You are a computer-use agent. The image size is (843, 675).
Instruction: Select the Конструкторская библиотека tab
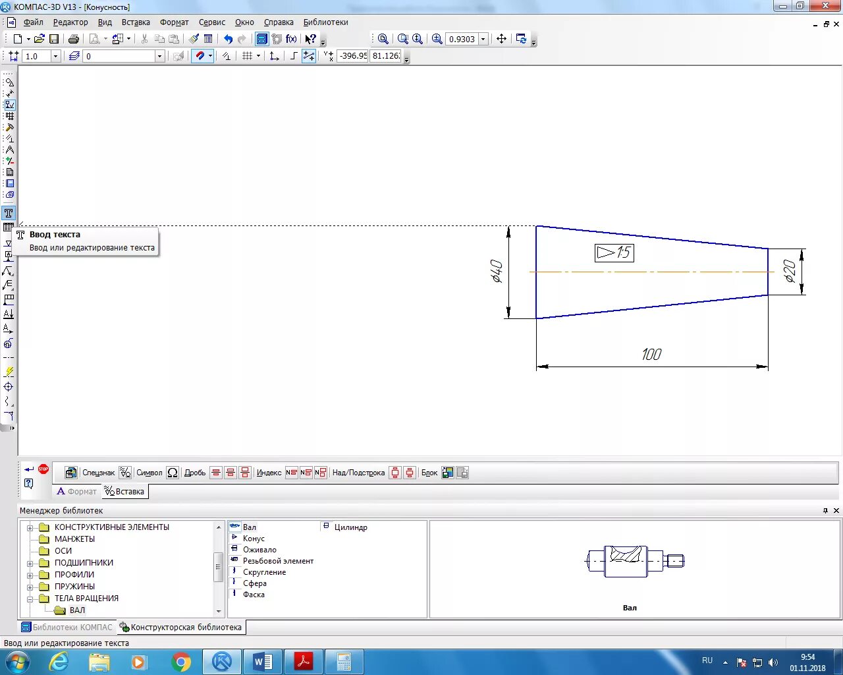181,627
